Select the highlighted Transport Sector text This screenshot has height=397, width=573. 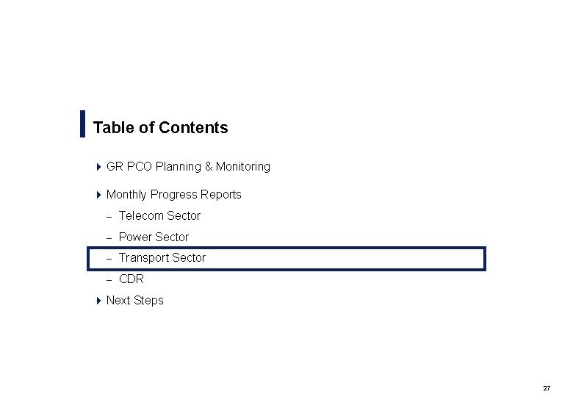tap(162, 258)
